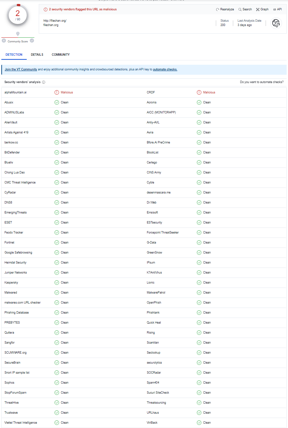This screenshot has height=428, width=288.
Task: Click the clean checkmark icon for URLhaus
Action: [199, 413]
